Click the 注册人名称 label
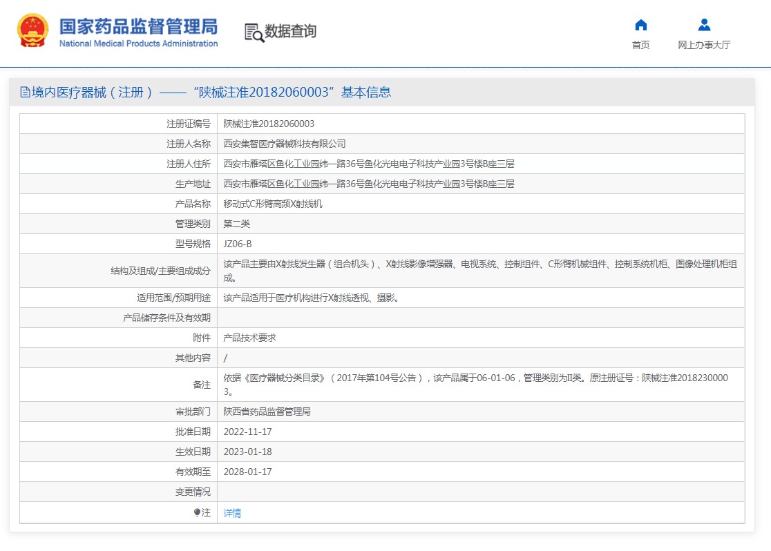Screen dimensions: 771x551 pos(189,144)
